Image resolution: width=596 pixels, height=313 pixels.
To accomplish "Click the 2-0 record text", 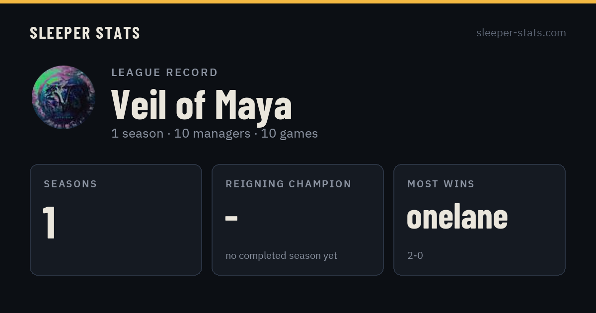I will tap(415, 256).
